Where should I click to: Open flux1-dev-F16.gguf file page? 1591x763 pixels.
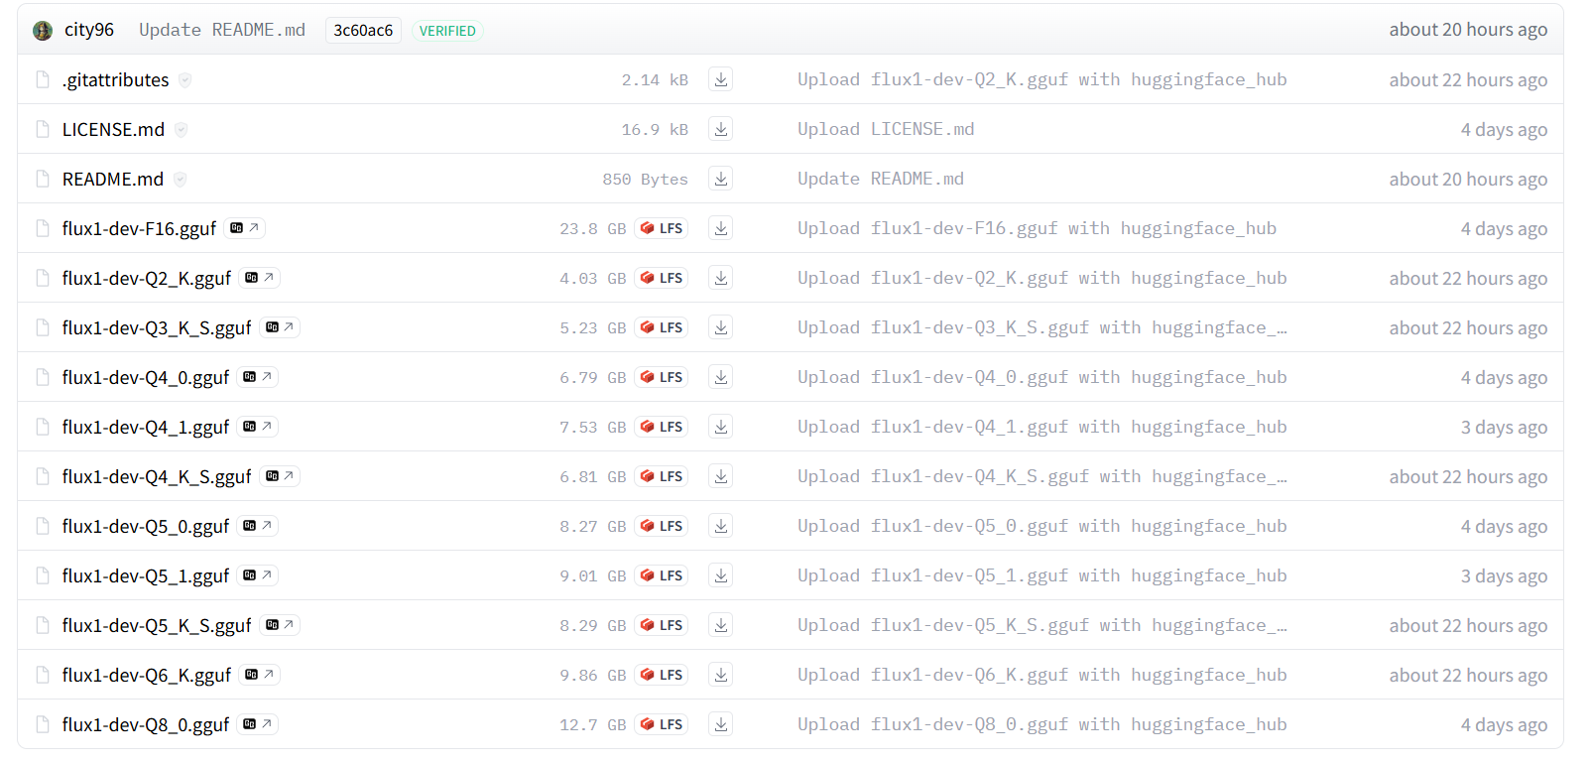[x=139, y=229]
